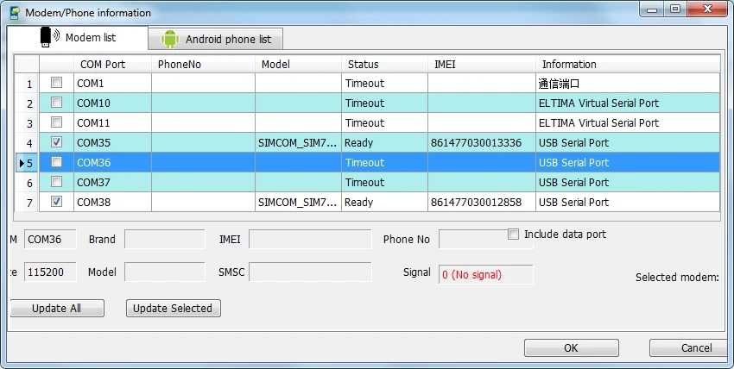Close the Modem/Phone information window
This screenshot has height=369, width=734.
[707, 9]
